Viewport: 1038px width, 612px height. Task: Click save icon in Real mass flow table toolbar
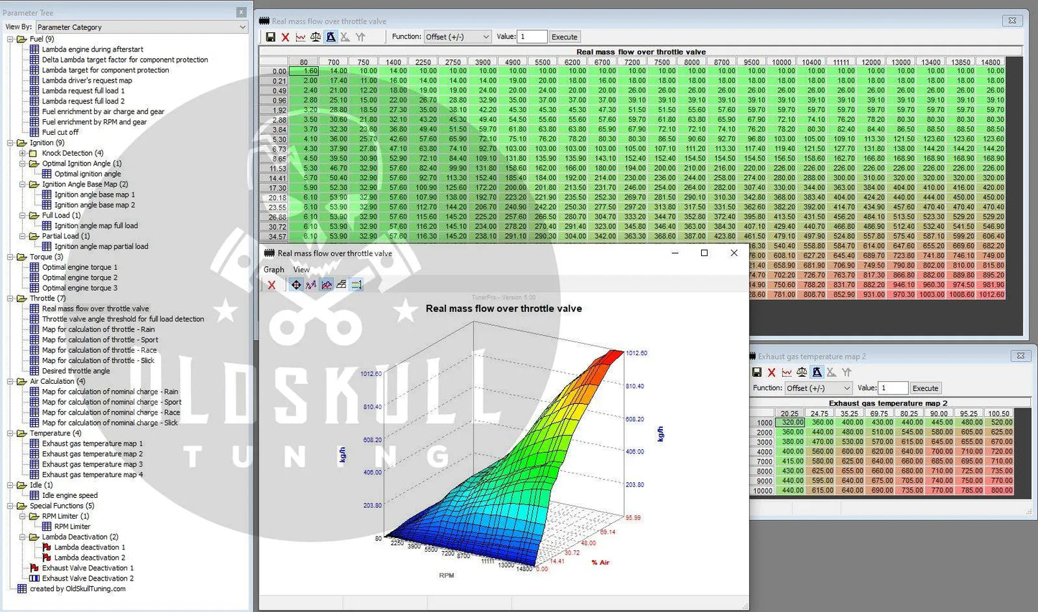point(271,37)
